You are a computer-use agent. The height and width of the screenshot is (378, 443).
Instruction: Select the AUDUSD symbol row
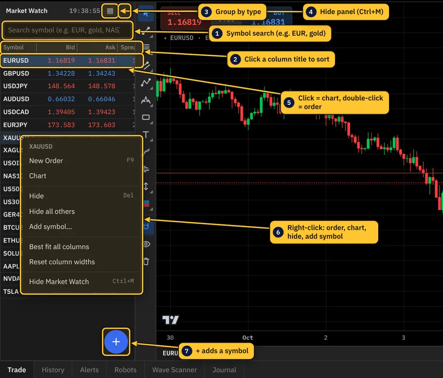coord(68,99)
